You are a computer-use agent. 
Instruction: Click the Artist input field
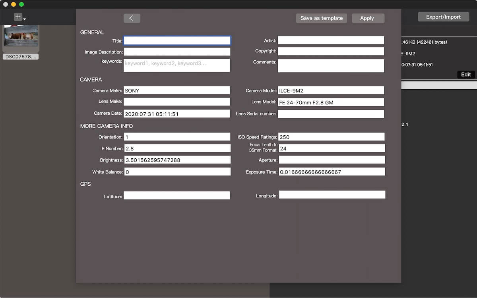tap(331, 40)
